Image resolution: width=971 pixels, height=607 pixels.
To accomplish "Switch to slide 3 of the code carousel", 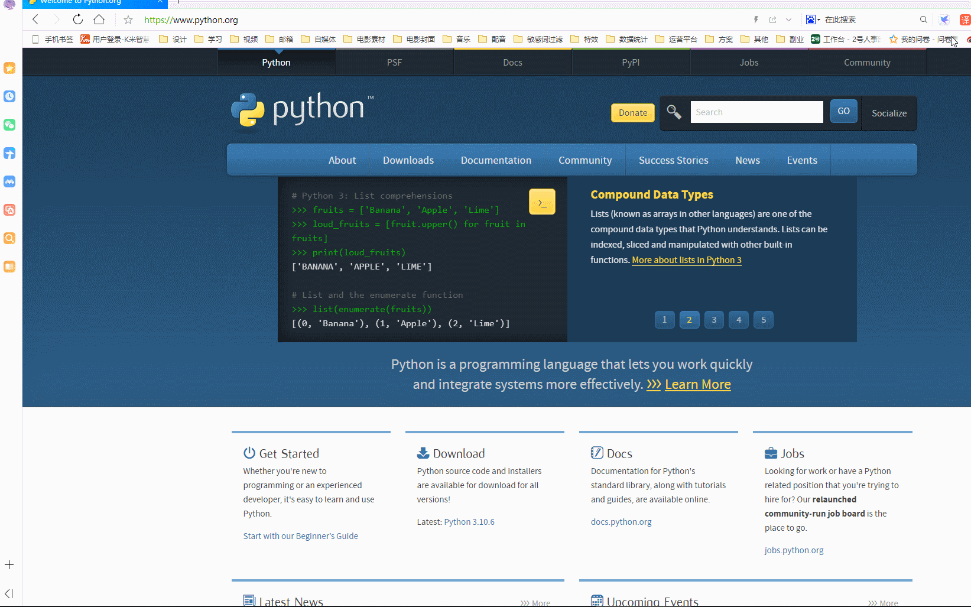I will tap(714, 320).
